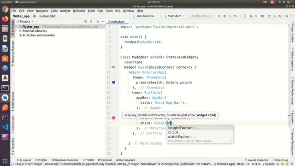
Task: Open the Android Studio app menu in top bar
Action: click(x=26, y=2)
